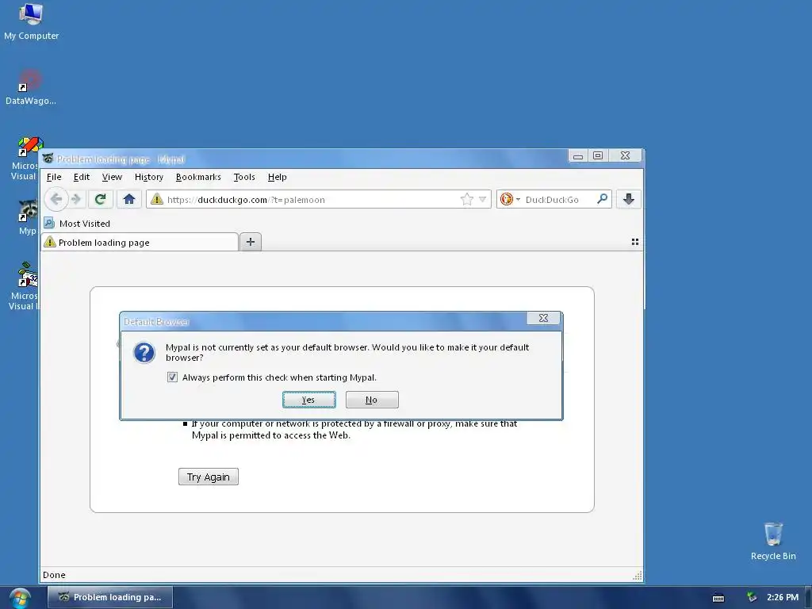This screenshot has height=609, width=812.
Task: Click the search magnifier icon
Action: pos(602,199)
